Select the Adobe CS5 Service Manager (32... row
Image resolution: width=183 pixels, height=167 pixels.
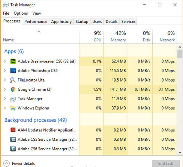pyautogui.click(x=89, y=139)
